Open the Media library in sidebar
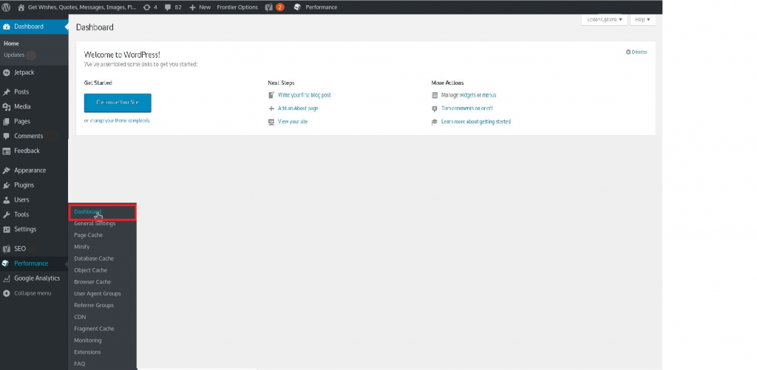The height and width of the screenshot is (370, 757). (22, 106)
